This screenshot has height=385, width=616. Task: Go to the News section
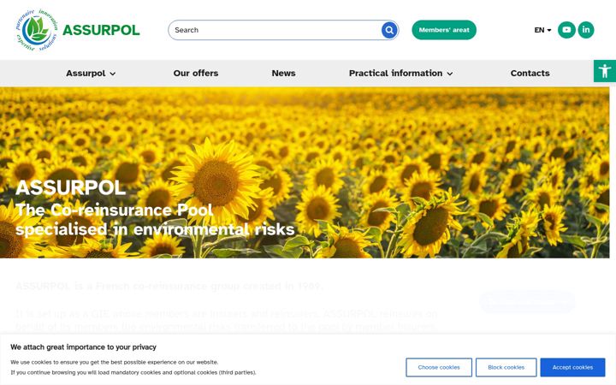283,73
